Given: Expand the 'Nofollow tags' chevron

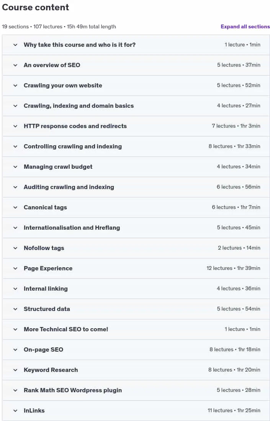Looking at the screenshot, I should [15, 248].
